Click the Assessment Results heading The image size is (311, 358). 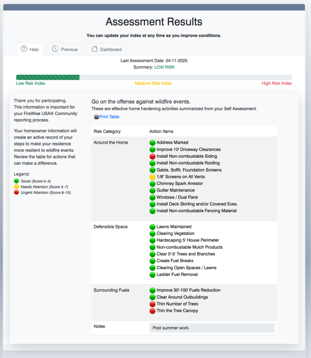[x=154, y=22]
